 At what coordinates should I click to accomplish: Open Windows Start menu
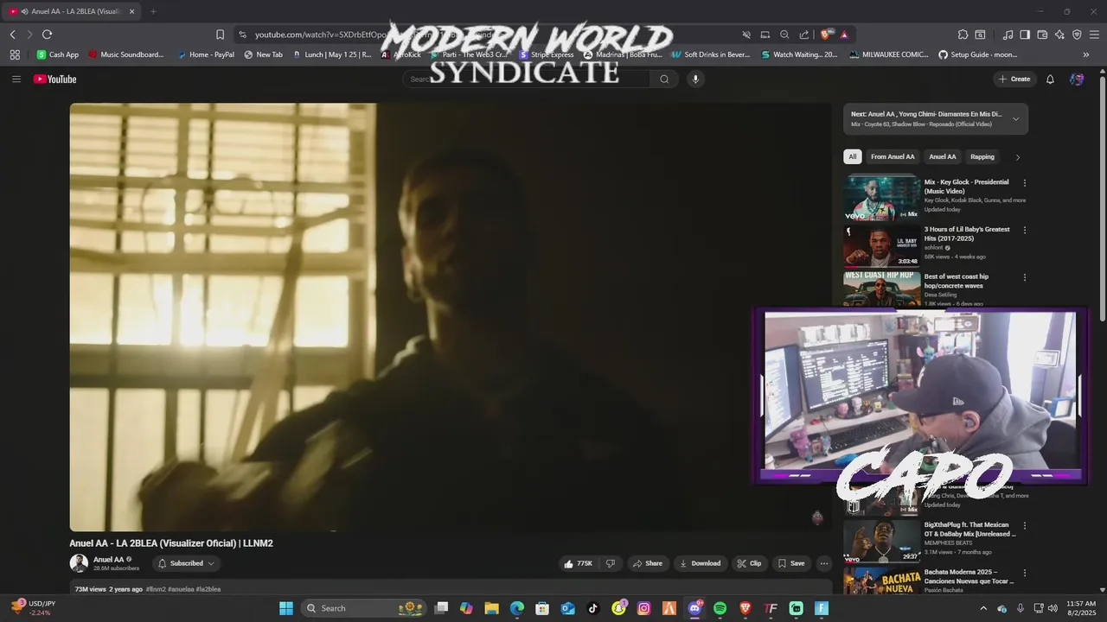(x=285, y=608)
